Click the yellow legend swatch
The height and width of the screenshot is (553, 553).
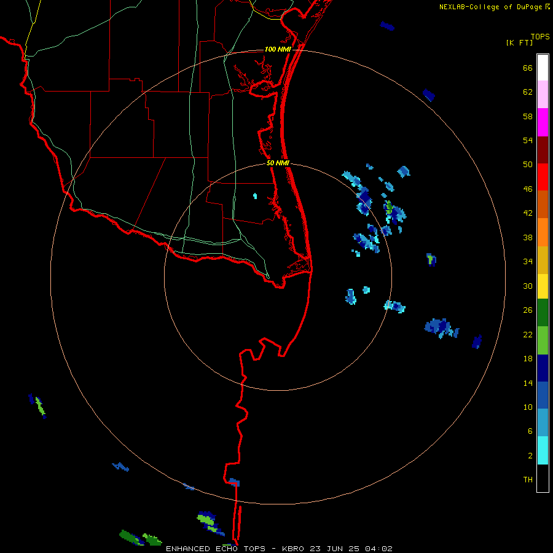543,286
